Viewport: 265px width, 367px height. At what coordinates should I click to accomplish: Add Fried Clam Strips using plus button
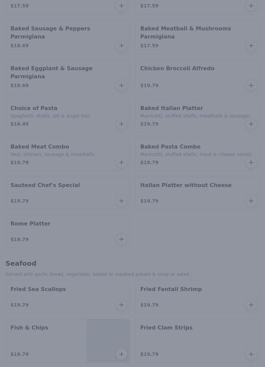tap(251, 354)
